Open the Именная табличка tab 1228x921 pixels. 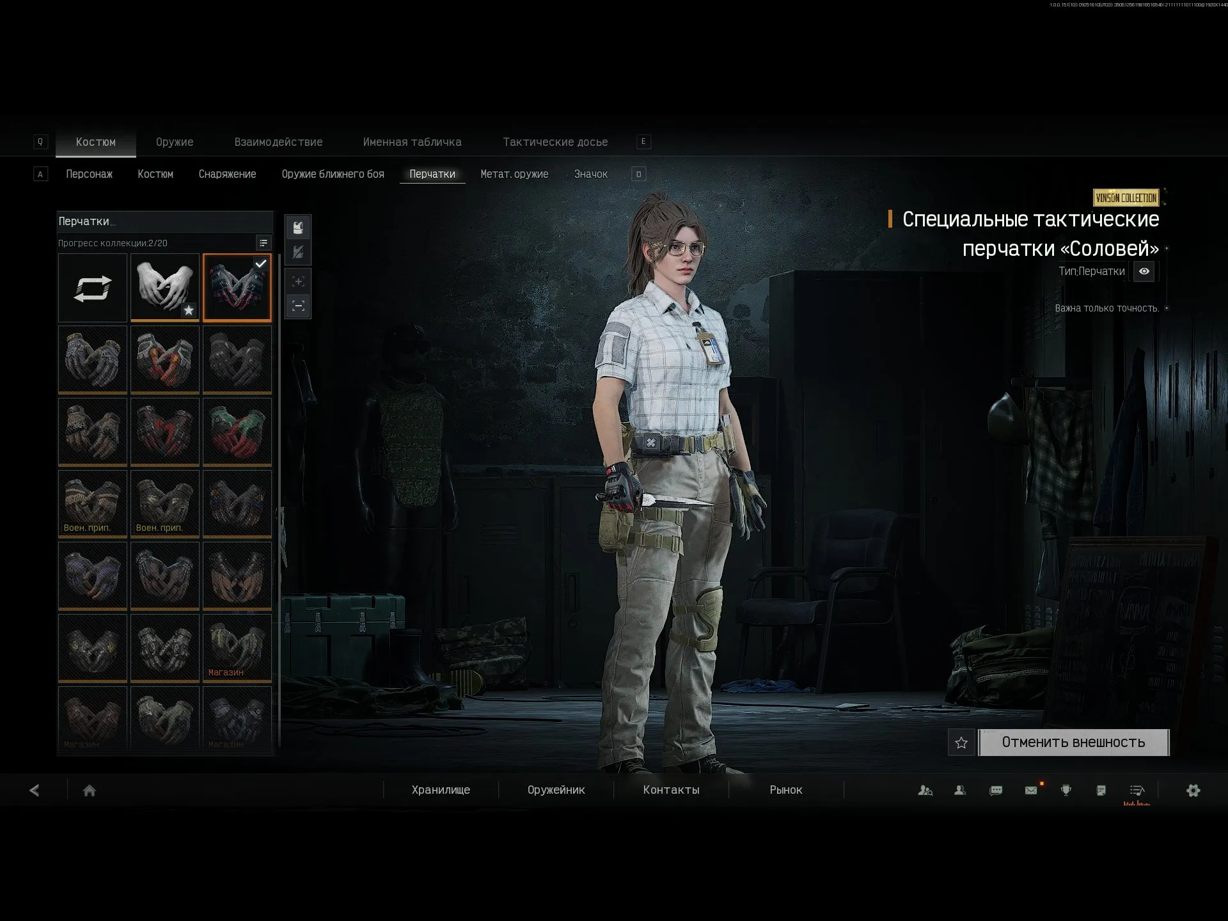412,142
